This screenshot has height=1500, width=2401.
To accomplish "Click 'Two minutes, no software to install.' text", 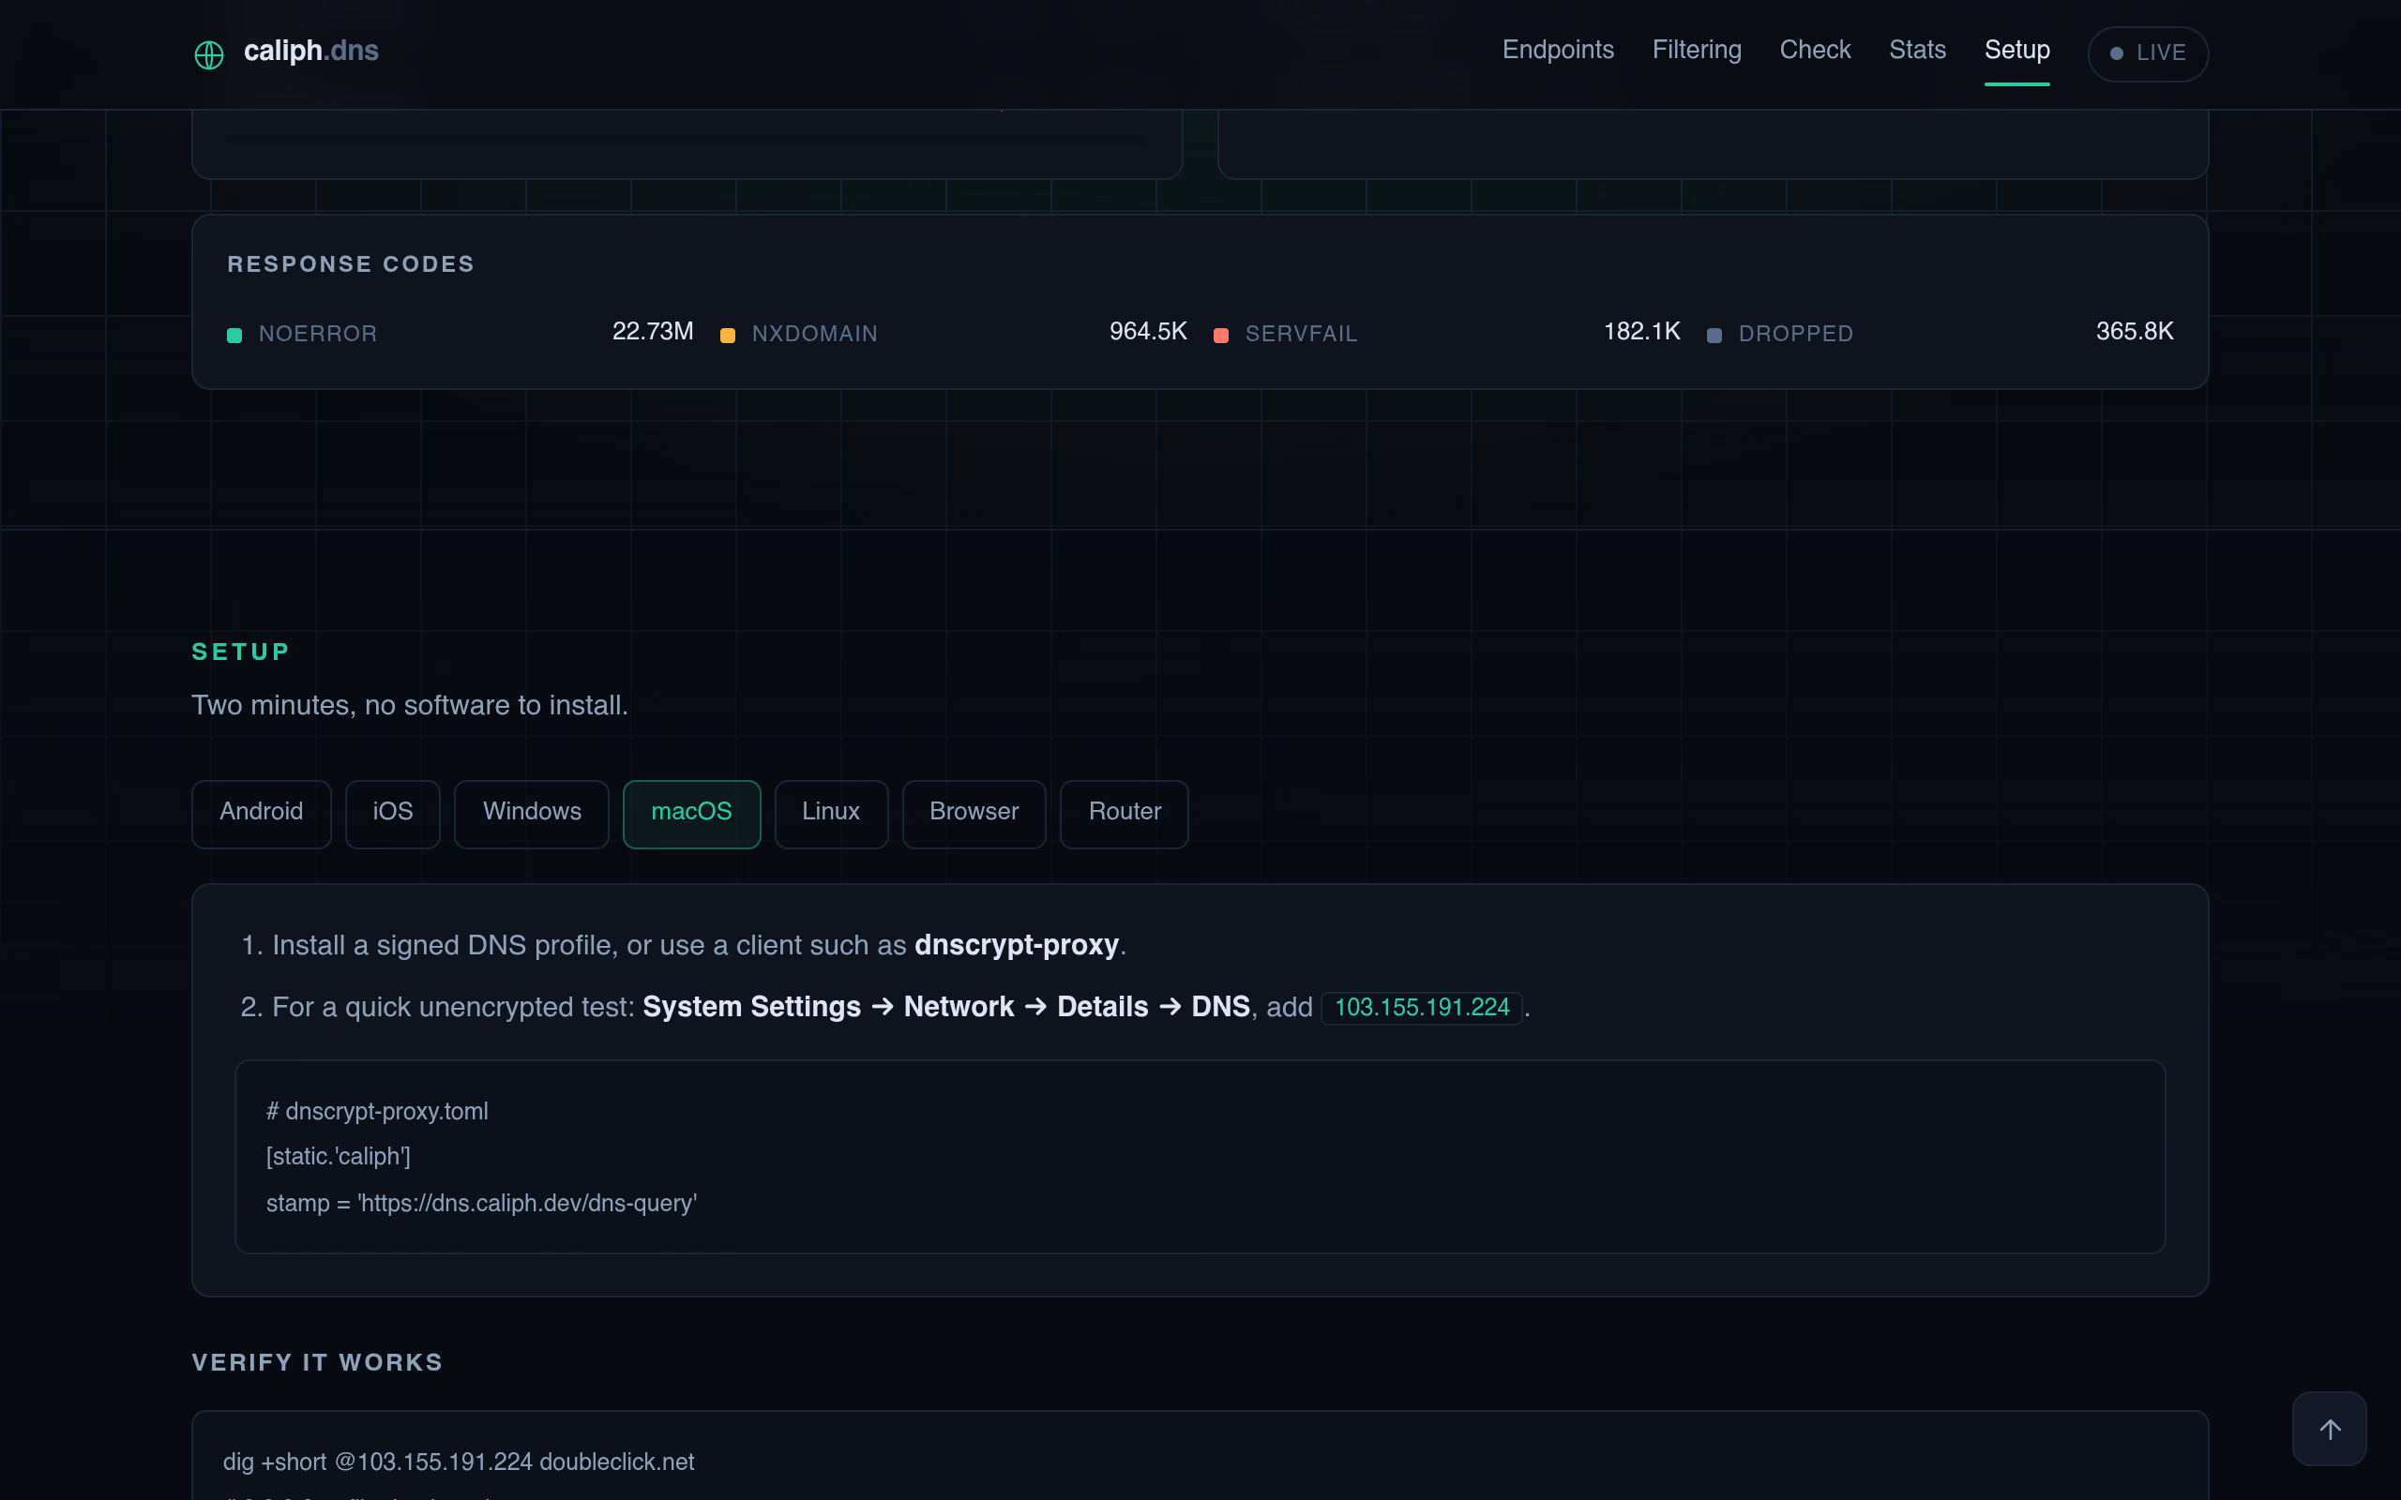I will 410,704.
